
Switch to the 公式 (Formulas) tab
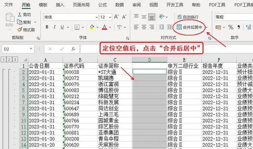click(x=103, y=5)
